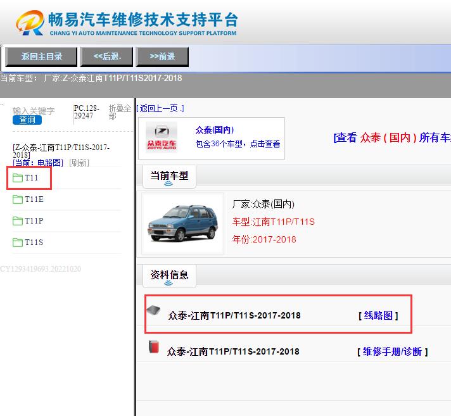Click the 当前车型 breadcrumb text in gray bar

[91, 78]
